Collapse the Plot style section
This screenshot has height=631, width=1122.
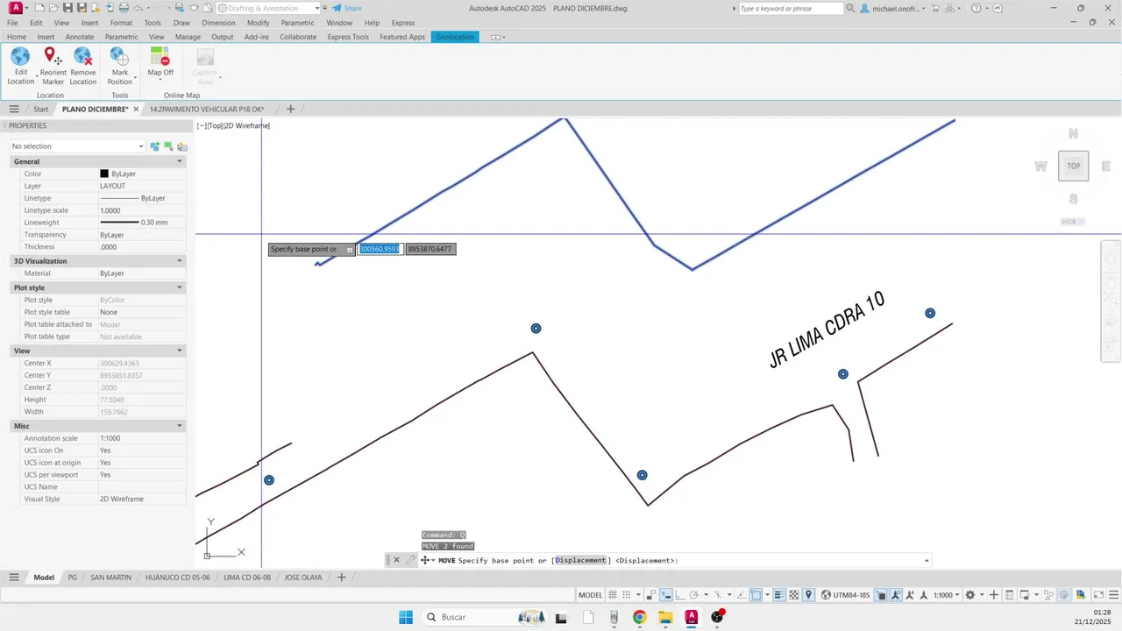[180, 287]
